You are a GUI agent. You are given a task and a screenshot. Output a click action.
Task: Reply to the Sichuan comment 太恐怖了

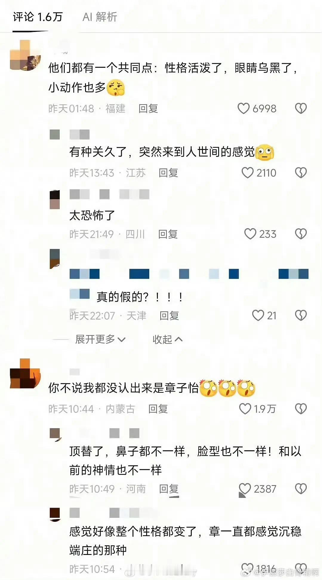(168, 234)
